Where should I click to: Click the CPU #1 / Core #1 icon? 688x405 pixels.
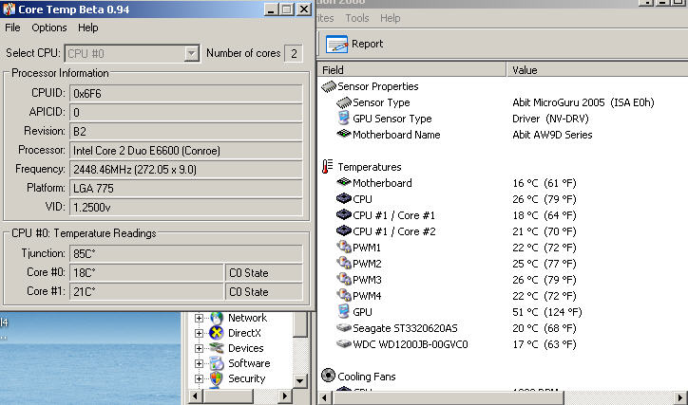(x=344, y=214)
